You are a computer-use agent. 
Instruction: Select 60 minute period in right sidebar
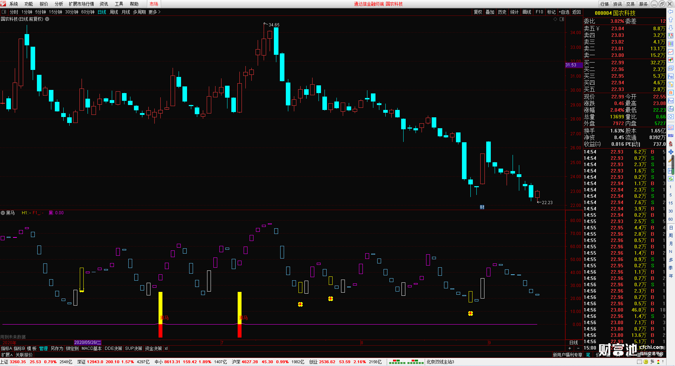(x=671, y=219)
